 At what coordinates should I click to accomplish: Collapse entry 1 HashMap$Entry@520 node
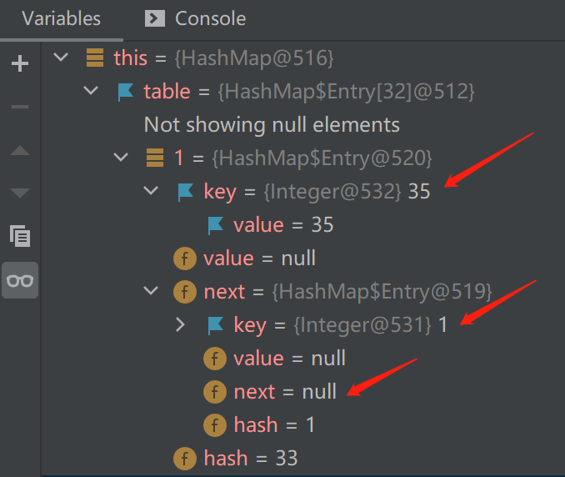pyautogui.click(x=121, y=158)
